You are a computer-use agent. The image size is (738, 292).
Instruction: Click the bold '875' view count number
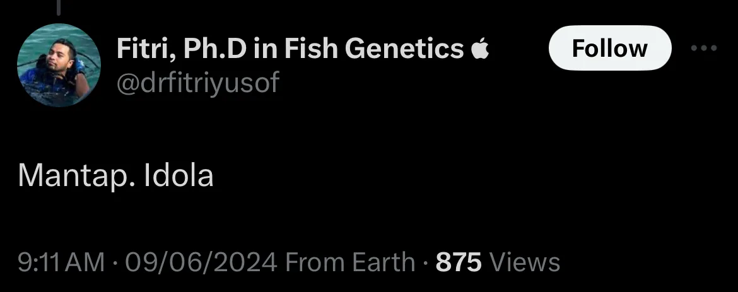[x=459, y=262]
